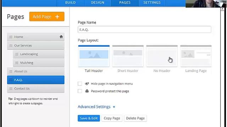Click drag handle icon for Landscaping
The height and width of the screenshot is (127, 227).
pos(17,54)
